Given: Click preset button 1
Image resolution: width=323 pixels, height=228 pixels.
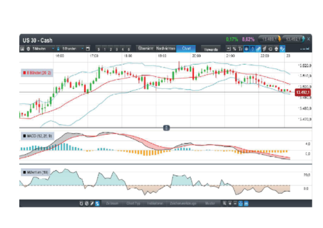Looking at the screenshot, I should pyautogui.click(x=105, y=49).
